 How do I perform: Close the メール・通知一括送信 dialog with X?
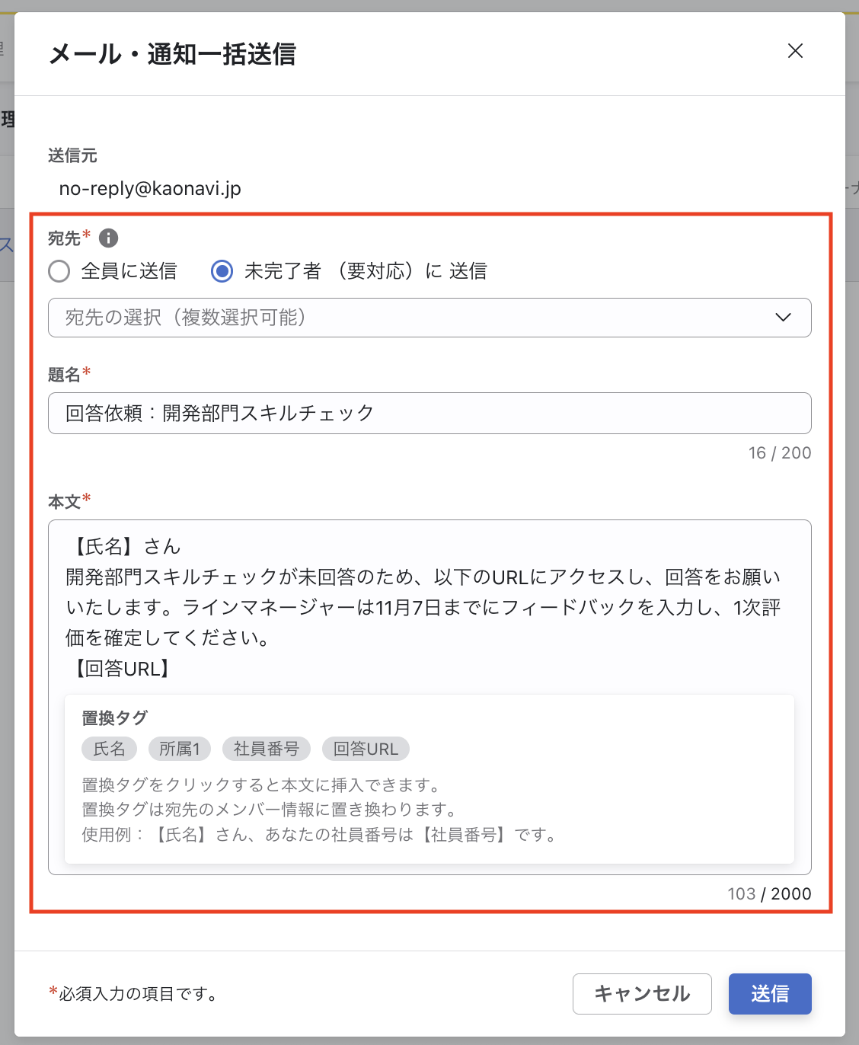click(x=795, y=51)
